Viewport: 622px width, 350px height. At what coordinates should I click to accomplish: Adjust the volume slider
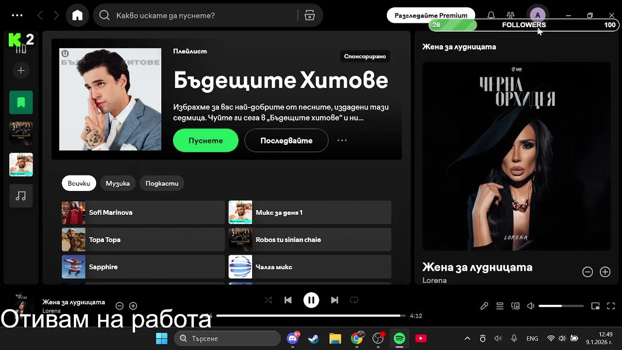click(561, 306)
